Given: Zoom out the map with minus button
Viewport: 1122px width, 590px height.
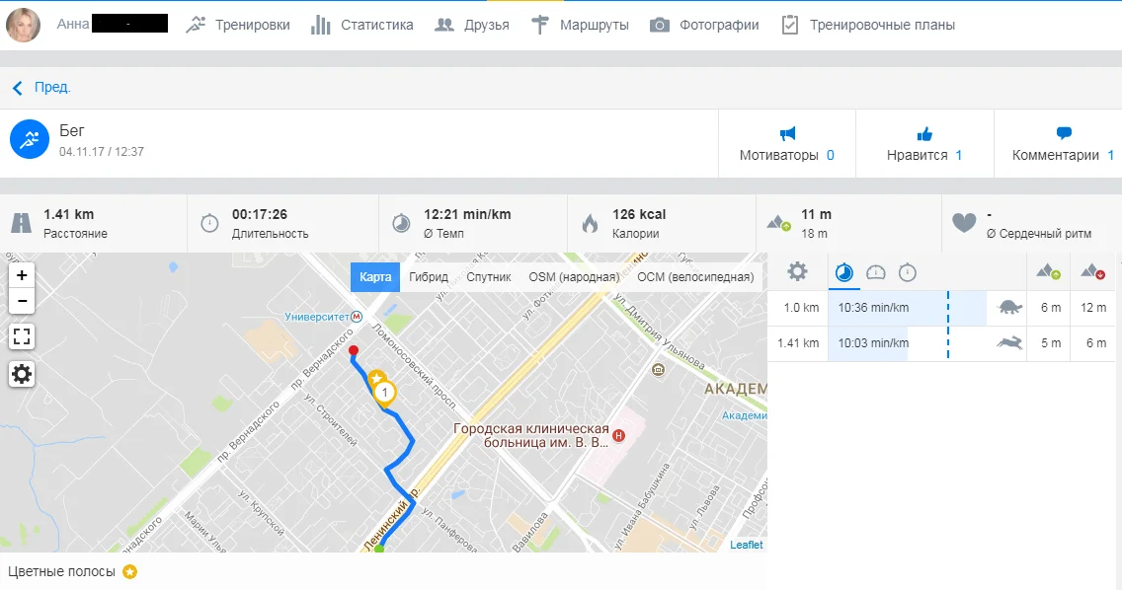Looking at the screenshot, I should point(22,301).
